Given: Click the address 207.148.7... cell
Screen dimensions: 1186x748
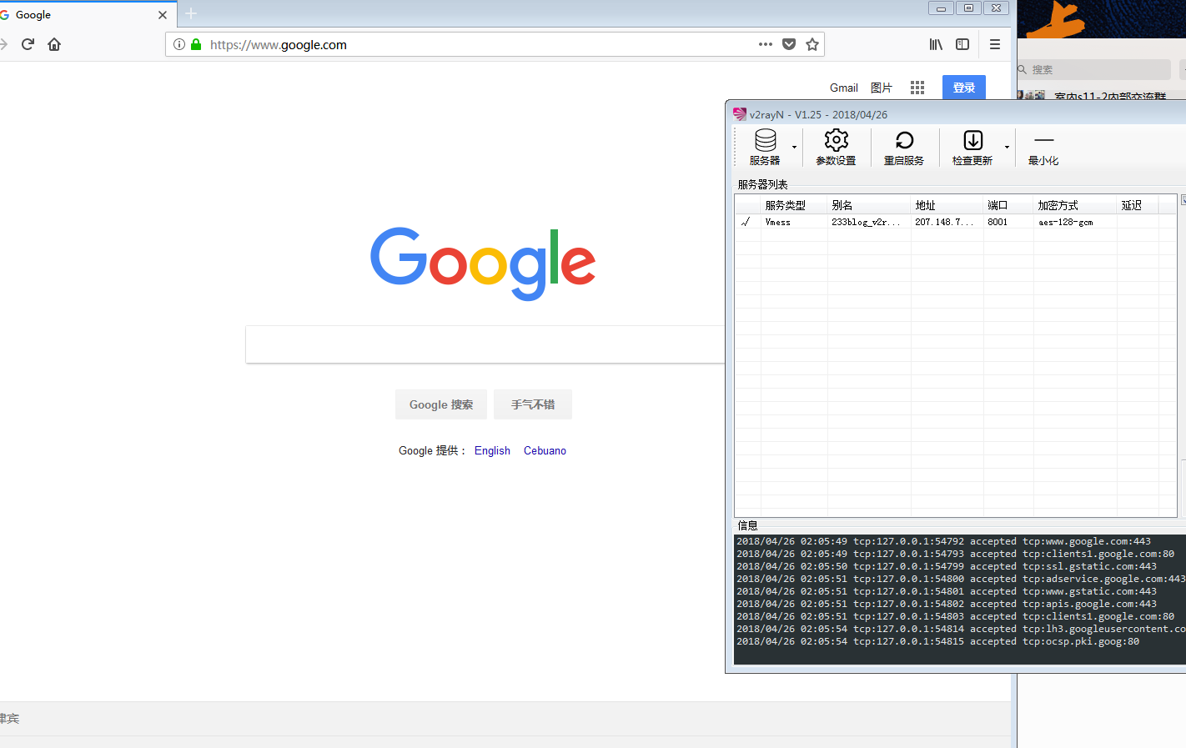Looking at the screenshot, I should pos(944,222).
